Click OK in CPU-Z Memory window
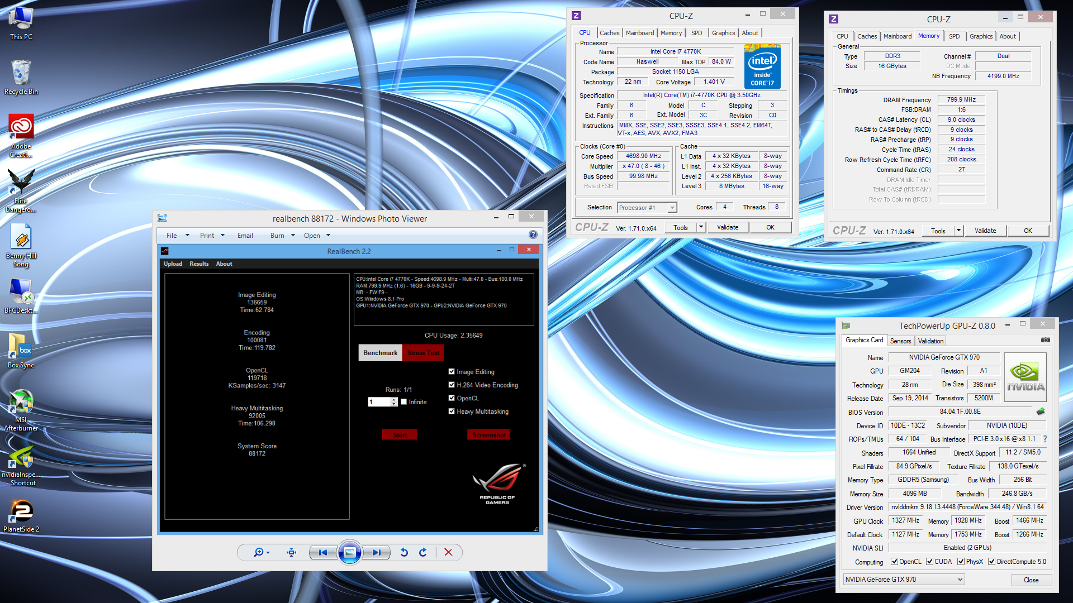This screenshot has width=1073, height=603. point(1028,231)
